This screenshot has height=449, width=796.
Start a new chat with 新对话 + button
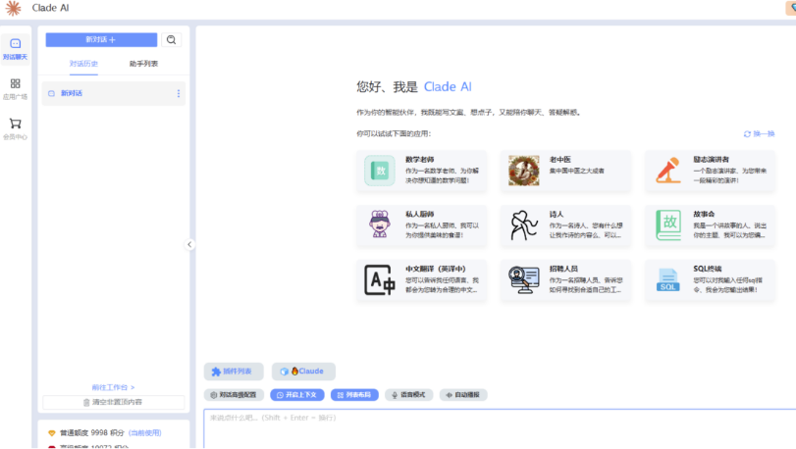coord(101,40)
